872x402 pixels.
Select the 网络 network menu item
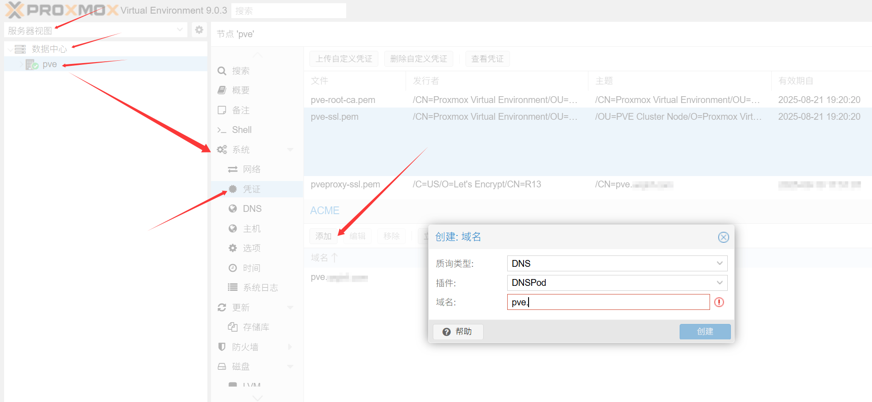click(251, 169)
